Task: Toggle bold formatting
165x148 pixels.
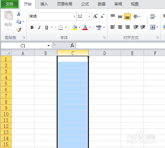Action: tap(32, 27)
